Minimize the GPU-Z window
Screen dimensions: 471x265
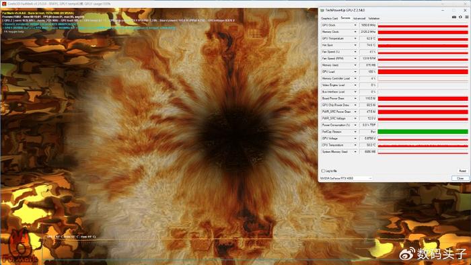point(443,10)
